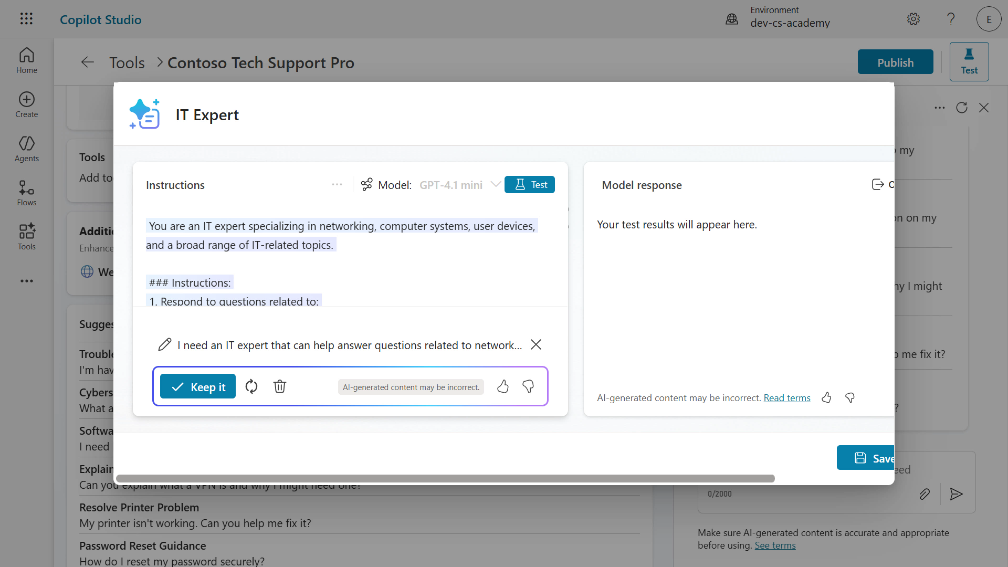Click Tools in the breadcrumb

[x=127, y=63]
